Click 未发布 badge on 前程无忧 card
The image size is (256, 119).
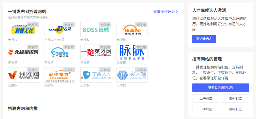[33, 24]
